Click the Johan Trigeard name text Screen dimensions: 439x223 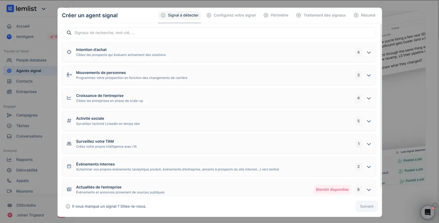pos(30,215)
